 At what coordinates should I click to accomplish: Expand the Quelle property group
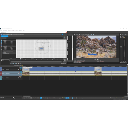pyautogui.click(x=3, y=52)
